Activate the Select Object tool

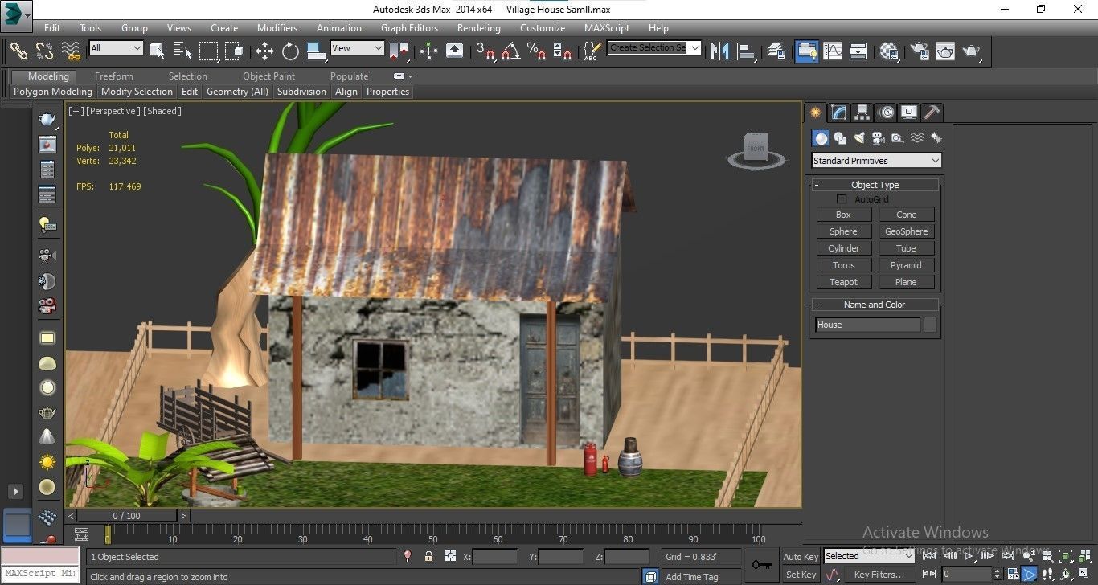click(157, 51)
